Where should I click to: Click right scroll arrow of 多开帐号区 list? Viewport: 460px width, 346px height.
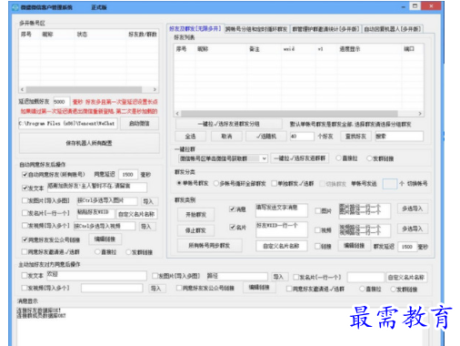[x=155, y=89]
